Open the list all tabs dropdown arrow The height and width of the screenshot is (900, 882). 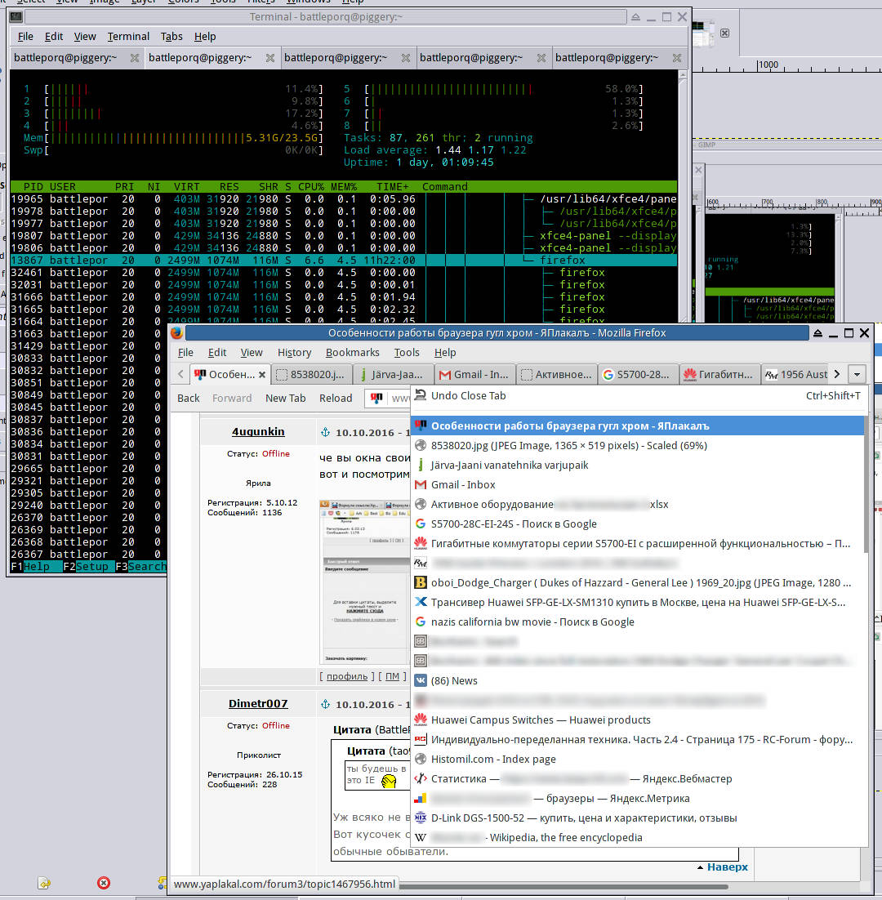click(x=857, y=375)
